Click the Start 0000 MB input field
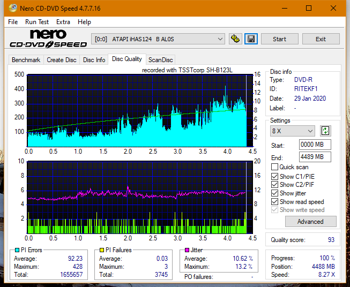The width and height of the screenshot is (350, 287). coord(315,145)
